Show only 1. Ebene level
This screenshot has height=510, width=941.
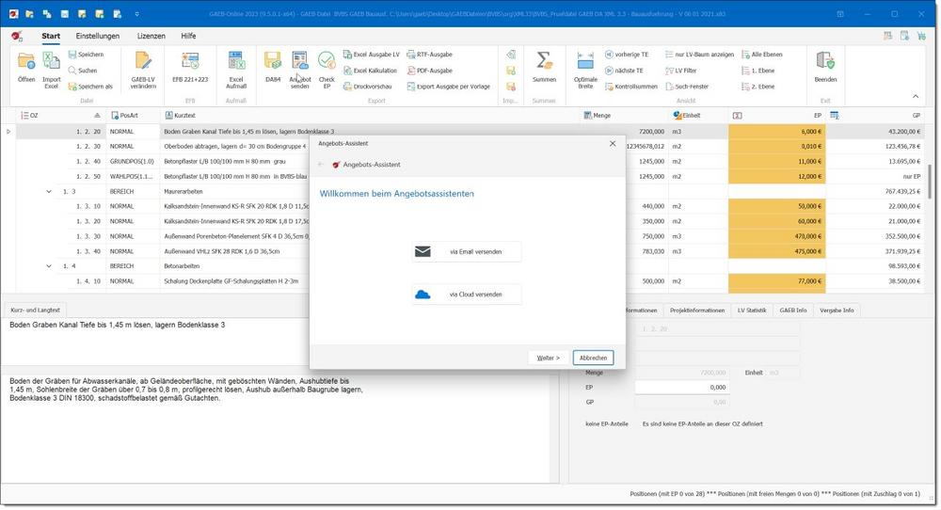click(x=758, y=71)
